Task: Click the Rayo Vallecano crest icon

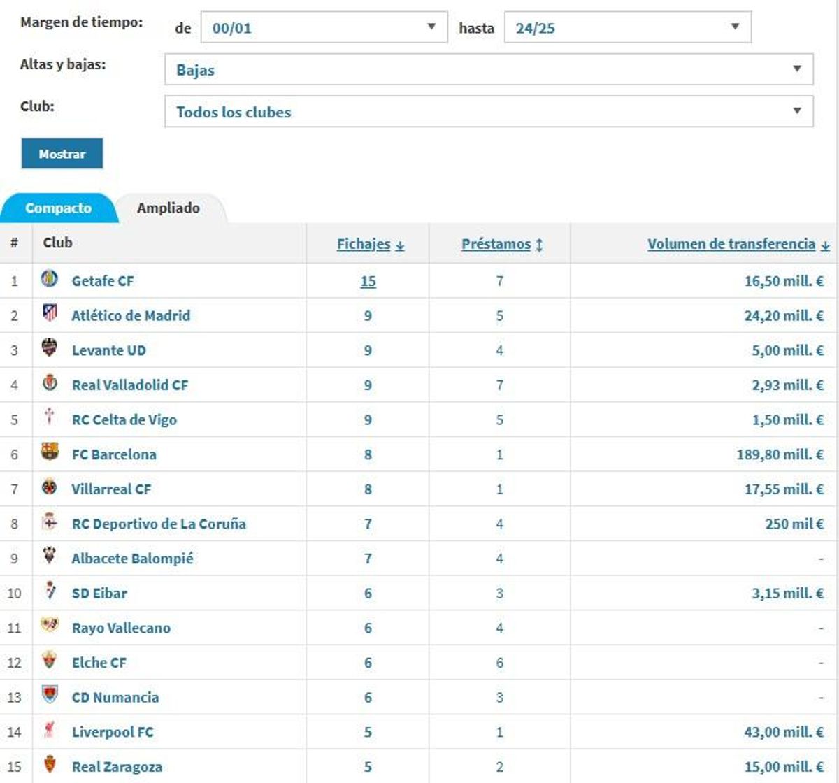Action: pos(50,625)
